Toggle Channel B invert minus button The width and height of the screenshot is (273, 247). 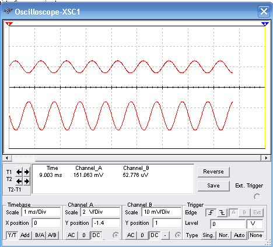(165, 235)
